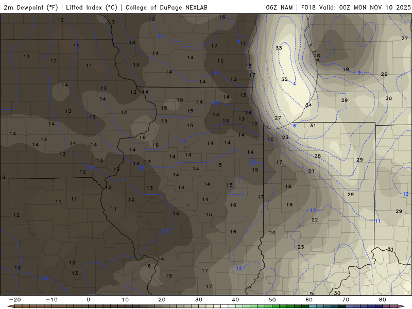The height and width of the screenshot is (309, 412).
Task: Click the "35" dewpoint value over Lake Michigan
Action: [285, 79]
